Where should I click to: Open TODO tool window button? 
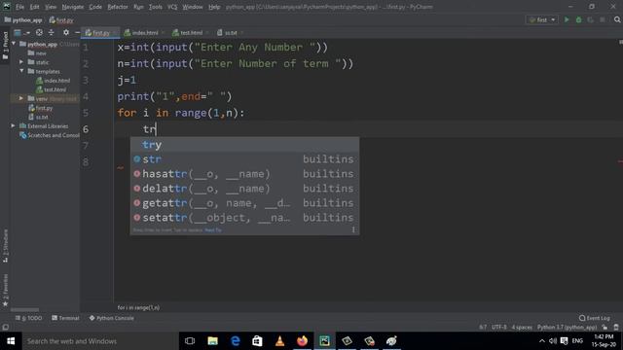[x=28, y=318]
